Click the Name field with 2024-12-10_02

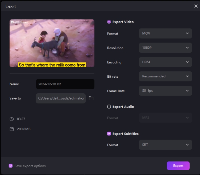[x=65, y=84]
